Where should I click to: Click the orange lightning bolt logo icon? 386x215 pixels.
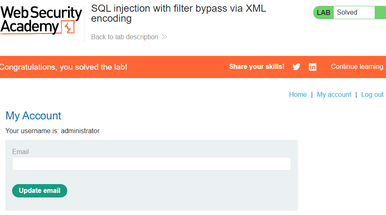coord(68,27)
